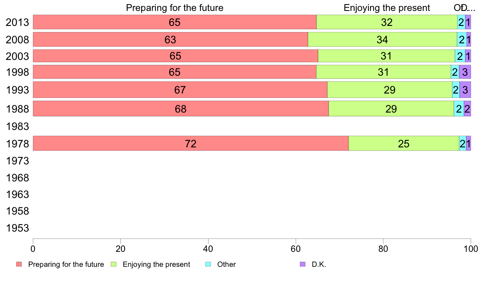Click the red Preparing for the future legend swatch

click(19, 264)
